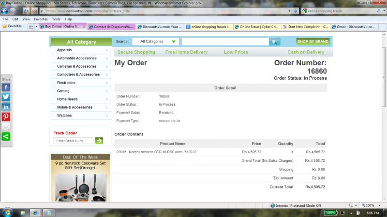Click the battery 100% tray indicator
This screenshot has width=387, height=217.
pyautogui.click(x=330, y=213)
